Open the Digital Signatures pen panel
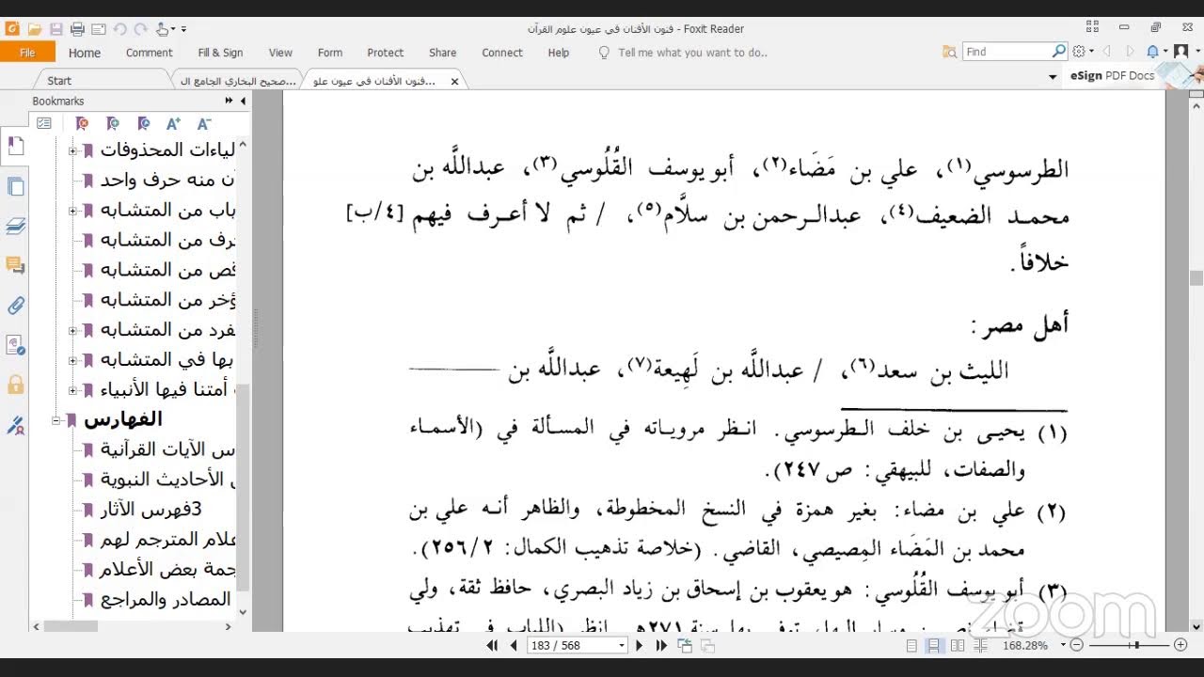 tap(15, 425)
